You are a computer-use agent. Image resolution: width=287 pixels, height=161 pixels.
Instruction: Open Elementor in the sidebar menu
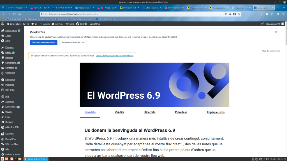(10, 80)
